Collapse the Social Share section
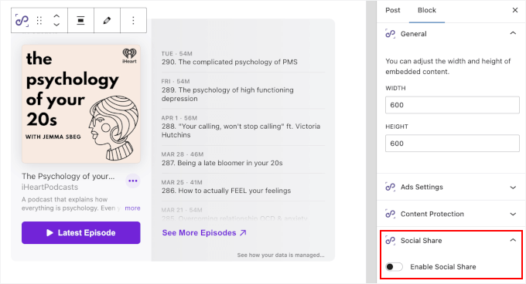The width and height of the screenshot is (526, 284). (x=513, y=240)
